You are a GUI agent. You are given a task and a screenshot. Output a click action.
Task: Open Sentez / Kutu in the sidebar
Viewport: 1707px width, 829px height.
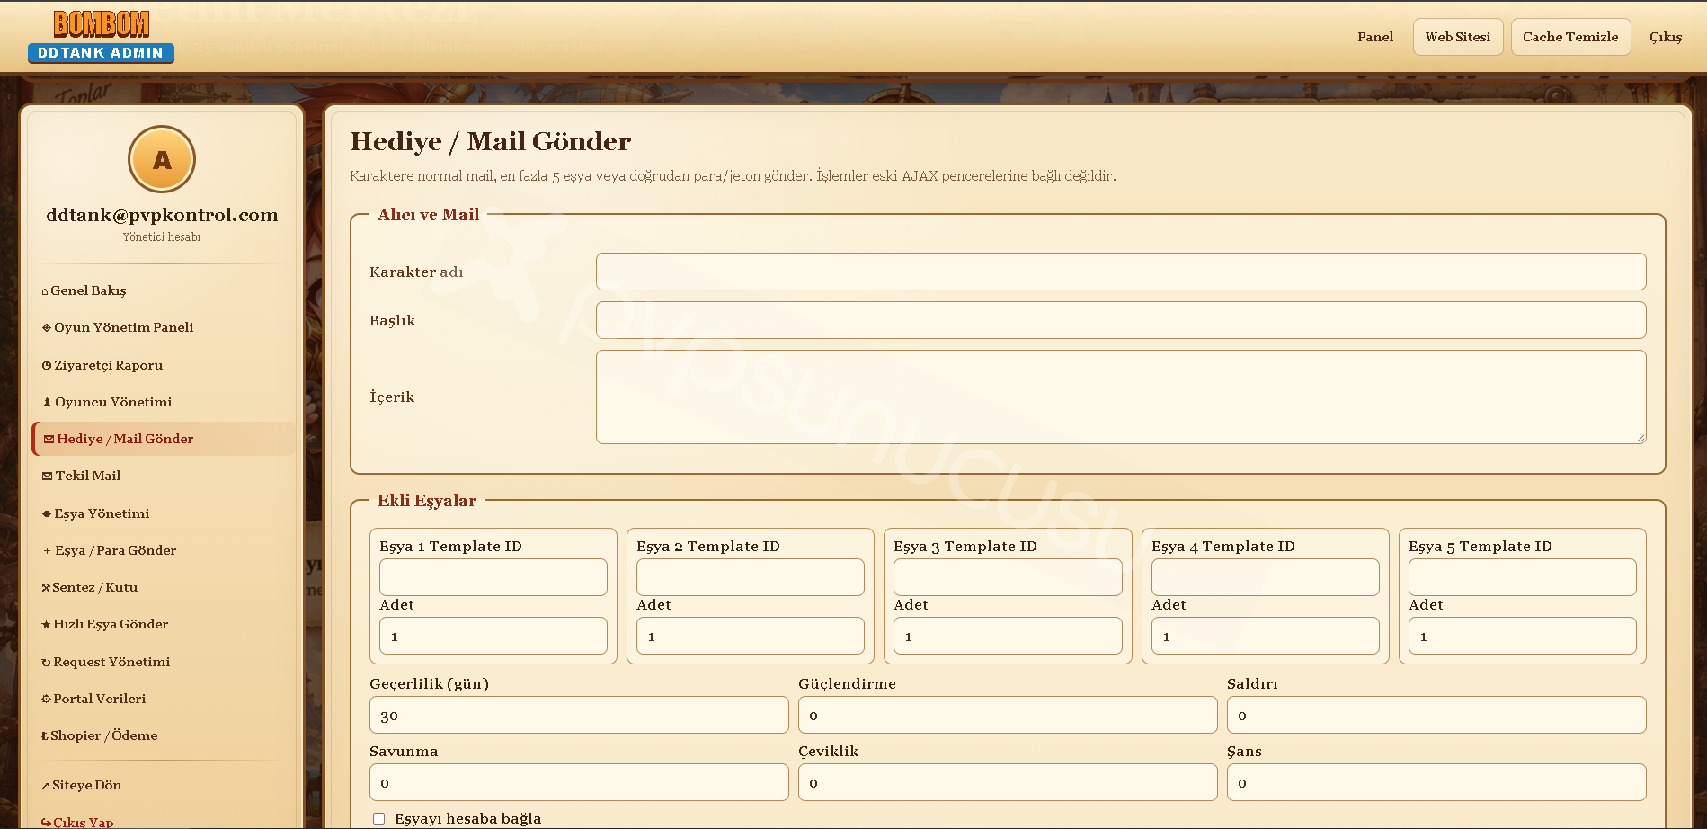(90, 587)
